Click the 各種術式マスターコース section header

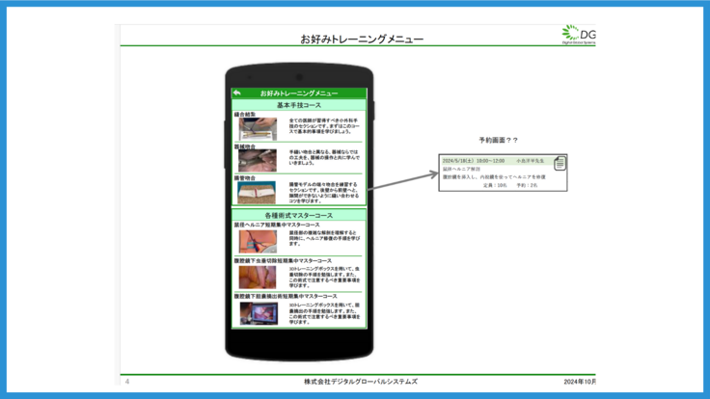(298, 215)
